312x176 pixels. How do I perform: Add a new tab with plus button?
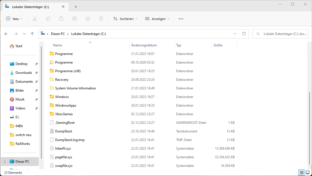point(76,7)
